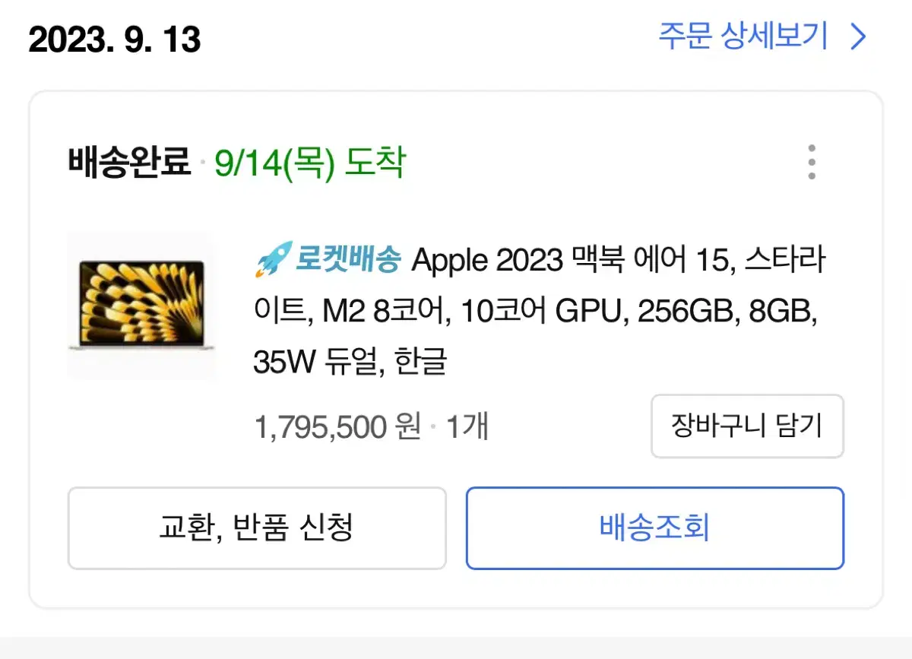
Task: Click the 1개 quantity label
Action: (467, 428)
